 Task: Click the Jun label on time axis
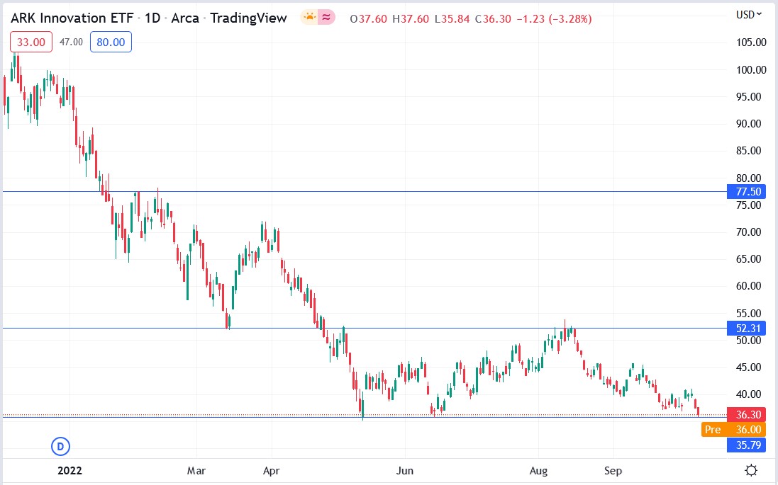(404, 470)
